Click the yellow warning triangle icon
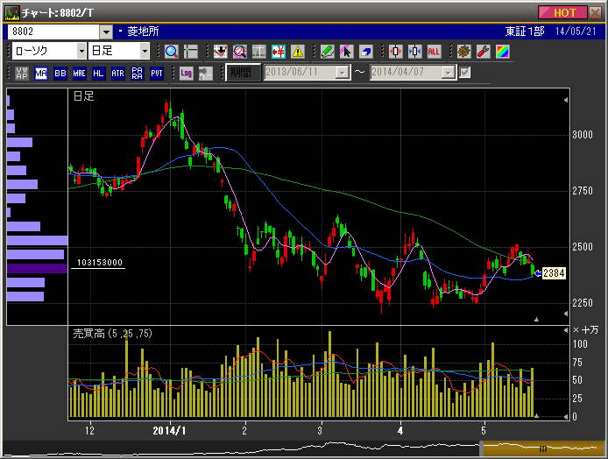This screenshot has width=608, height=459. (298, 51)
